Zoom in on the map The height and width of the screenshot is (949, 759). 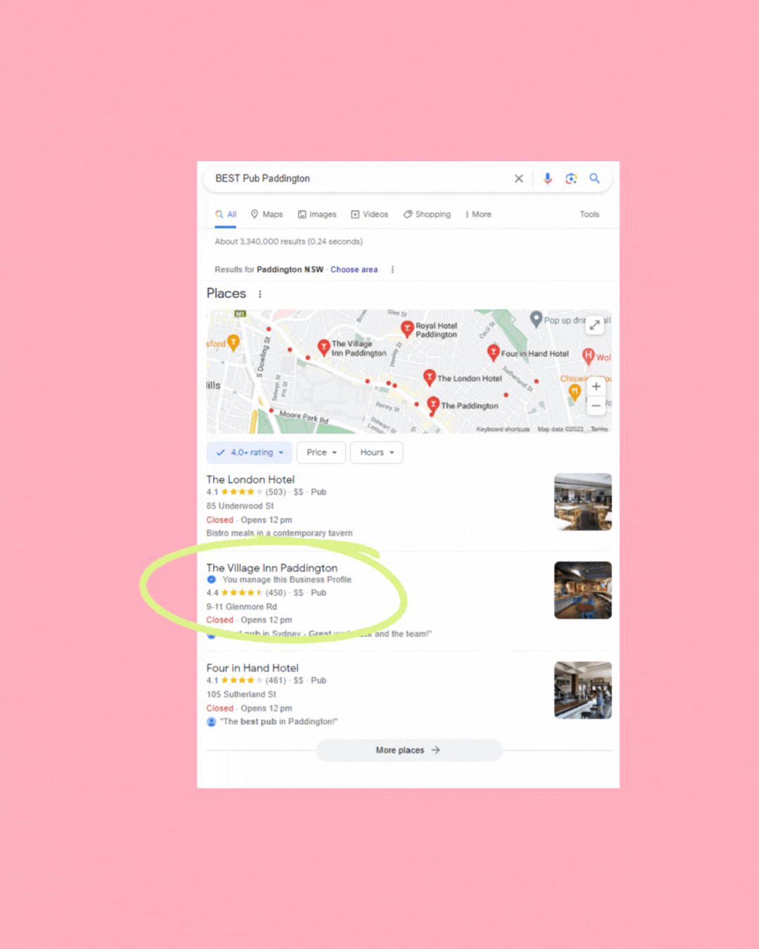click(596, 387)
